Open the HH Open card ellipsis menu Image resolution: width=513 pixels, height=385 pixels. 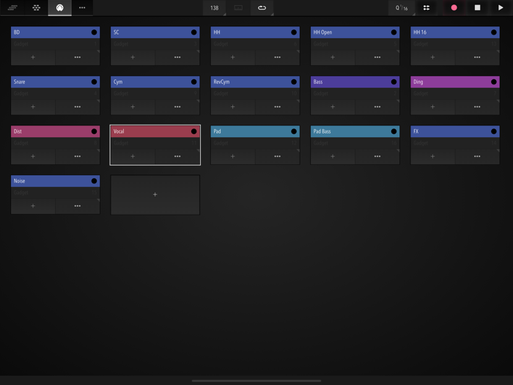[x=377, y=57]
